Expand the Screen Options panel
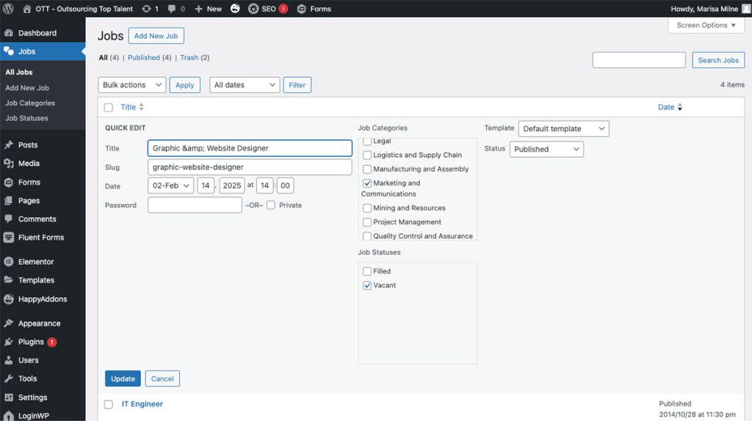The image size is (752, 421). pyautogui.click(x=706, y=25)
